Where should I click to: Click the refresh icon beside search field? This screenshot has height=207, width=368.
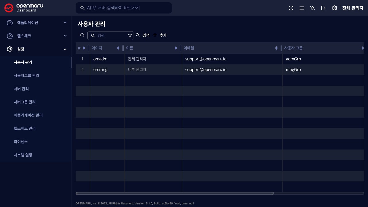tap(82, 35)
